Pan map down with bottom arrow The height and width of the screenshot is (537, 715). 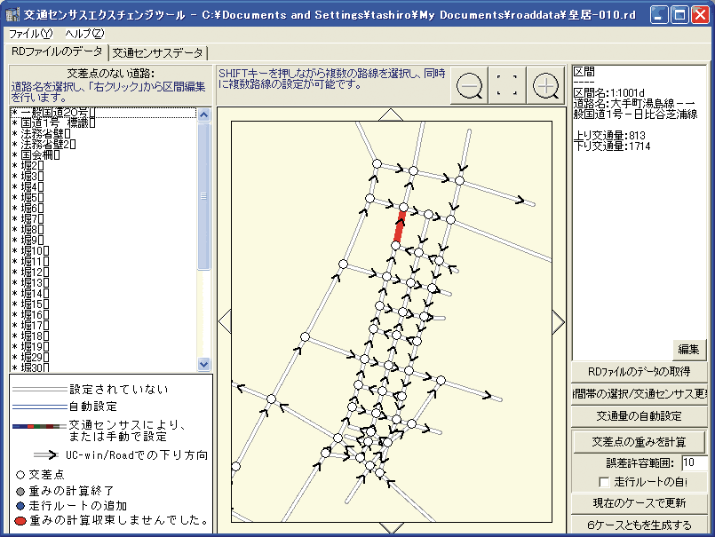(391, 528)
